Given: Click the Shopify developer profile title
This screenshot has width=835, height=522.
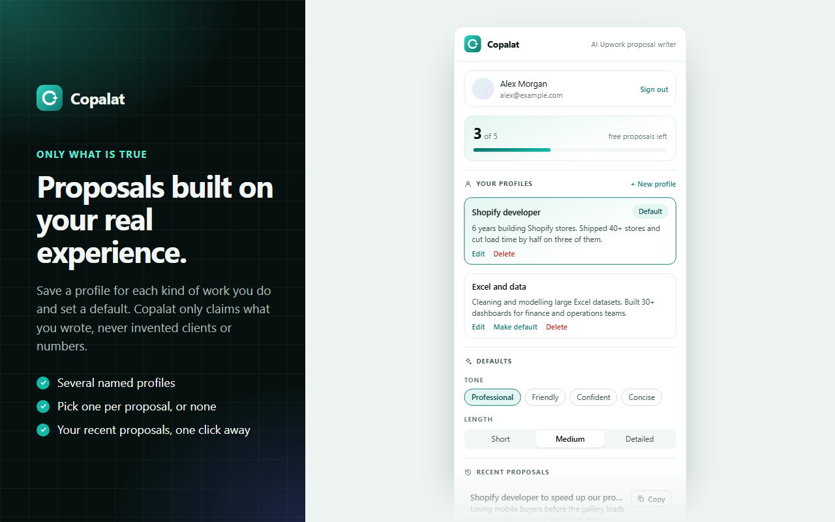Looking at the screenshot, I should tap(506, 213).
